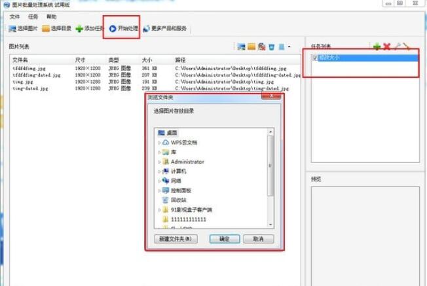
Task: Select Administrator in the folder tree
Action: (x=187, y=162)
